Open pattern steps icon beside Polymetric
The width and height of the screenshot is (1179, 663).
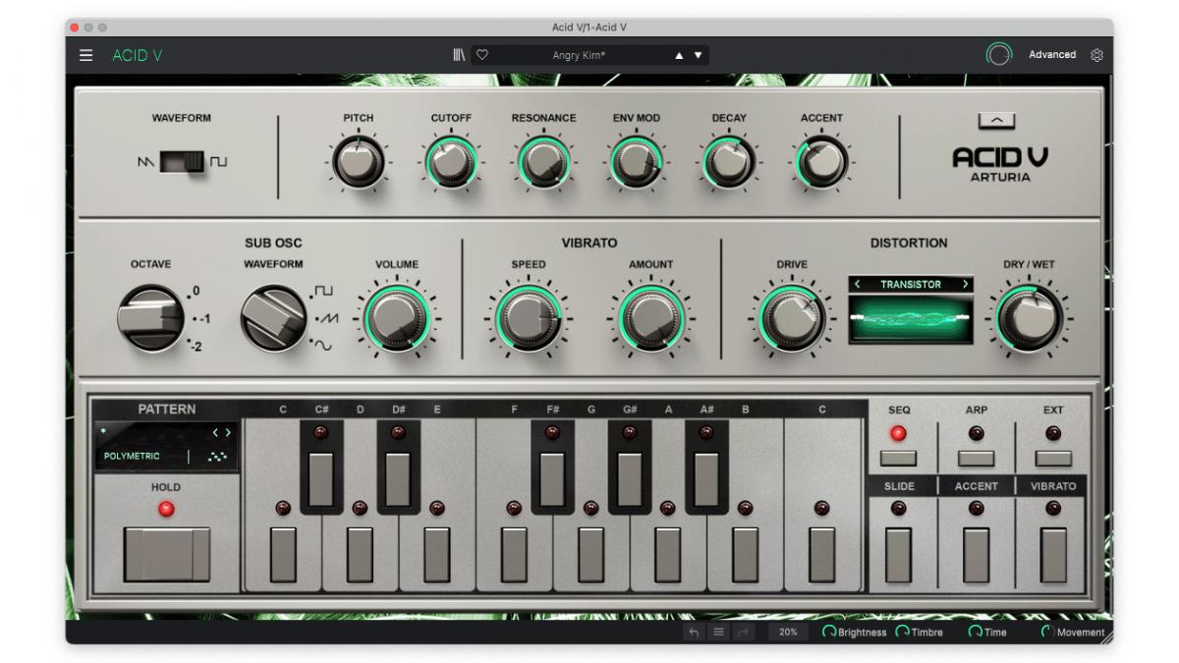coord(217,457)
